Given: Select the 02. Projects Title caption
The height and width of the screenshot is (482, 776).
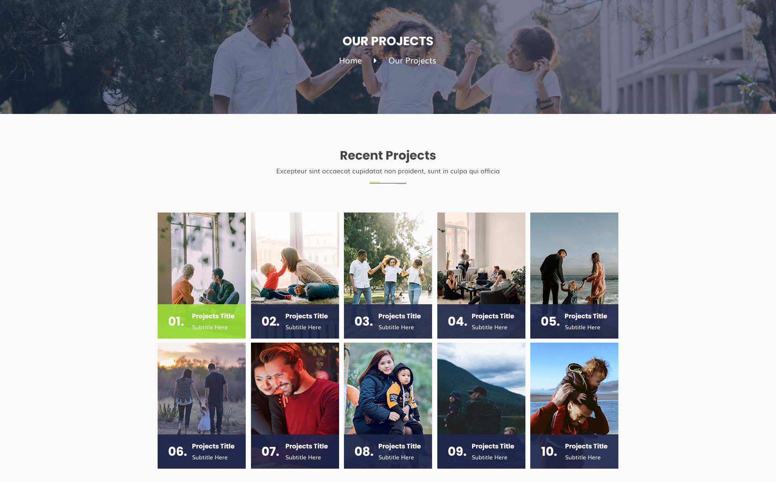Looking at the screenshot, I should pos(295,321).
